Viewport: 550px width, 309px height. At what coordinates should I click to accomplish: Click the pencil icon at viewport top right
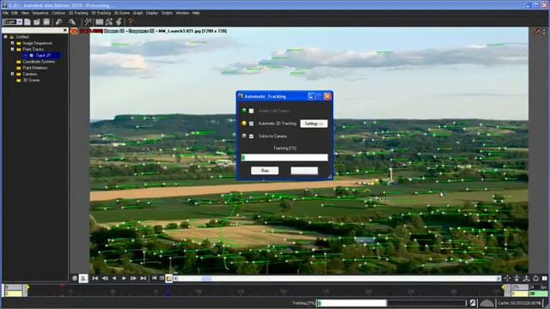point(537,32)
